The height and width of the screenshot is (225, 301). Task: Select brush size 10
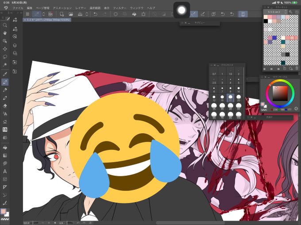click(x=239, y=90)
